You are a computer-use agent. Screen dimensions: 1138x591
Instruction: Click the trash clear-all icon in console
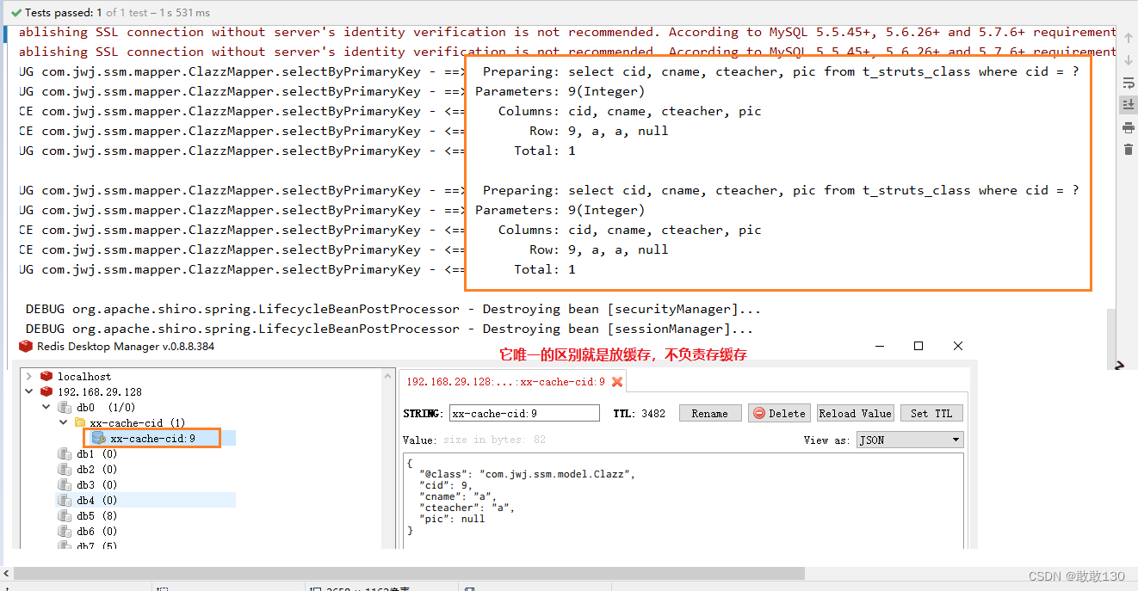point(1128,150)
